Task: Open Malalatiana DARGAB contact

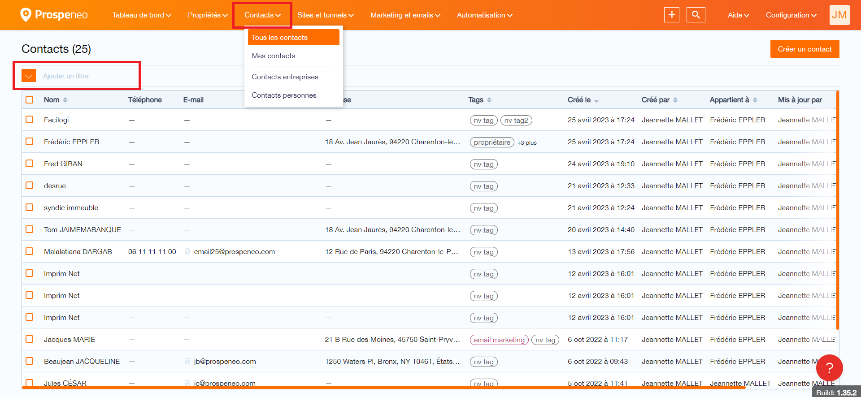Action: (x=78, y=251)
